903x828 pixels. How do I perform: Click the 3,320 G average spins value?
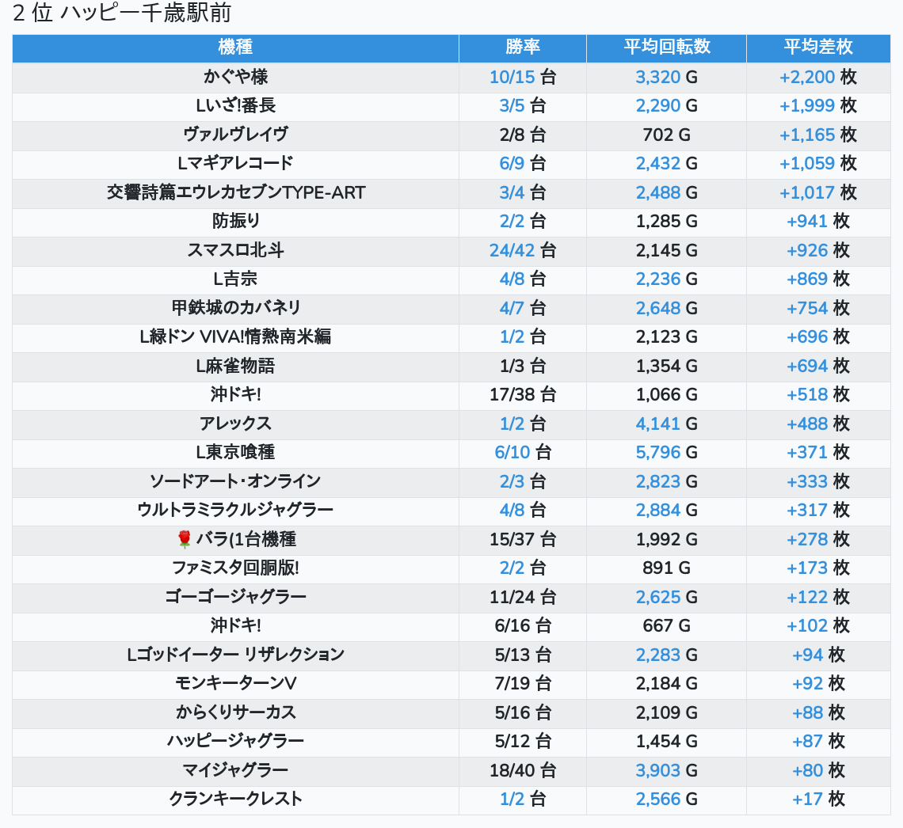[666, 77]
